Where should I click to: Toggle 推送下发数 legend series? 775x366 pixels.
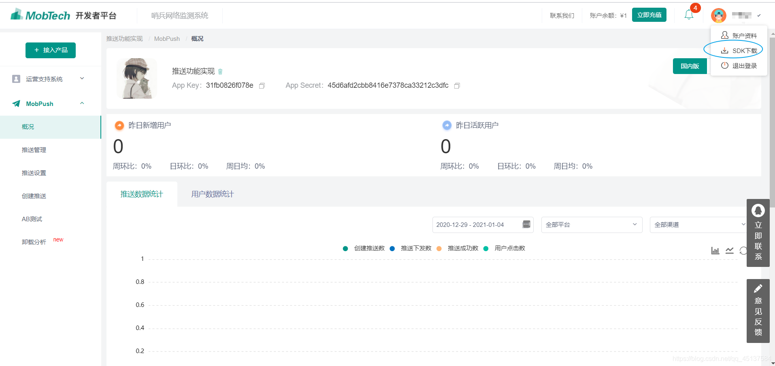[x=411, y=248]
